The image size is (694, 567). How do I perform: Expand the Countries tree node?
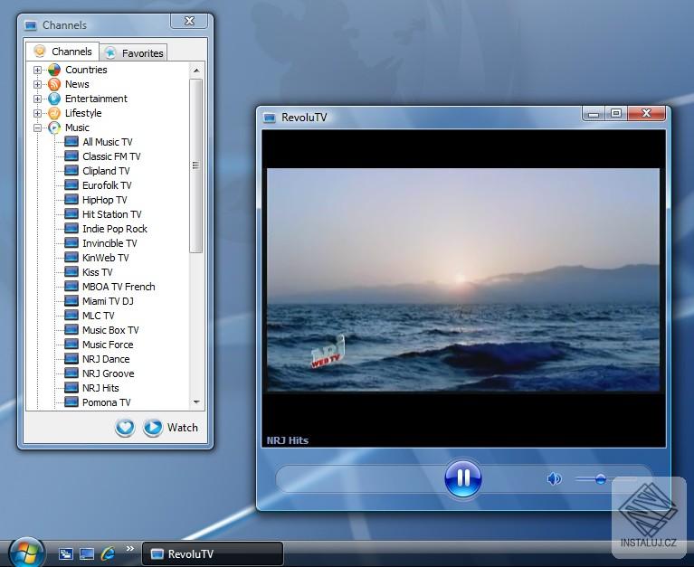coord(38,70)
